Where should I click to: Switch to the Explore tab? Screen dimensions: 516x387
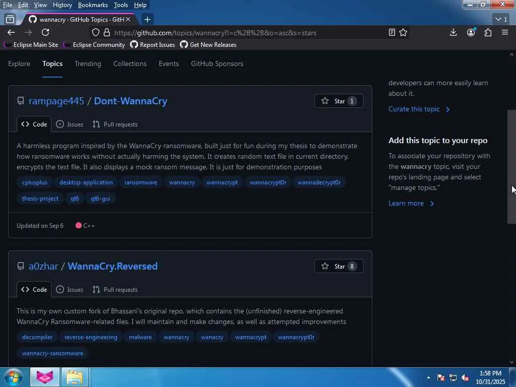(19, 63)
